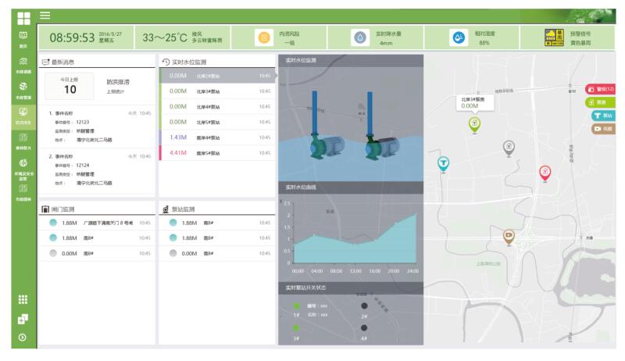Click the grid apps icon in sidebar
The height and width of the screenshot is (361, 625).
coord(23,299)
